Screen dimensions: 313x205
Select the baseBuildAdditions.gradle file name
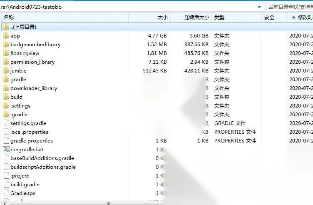click(42, 158)
